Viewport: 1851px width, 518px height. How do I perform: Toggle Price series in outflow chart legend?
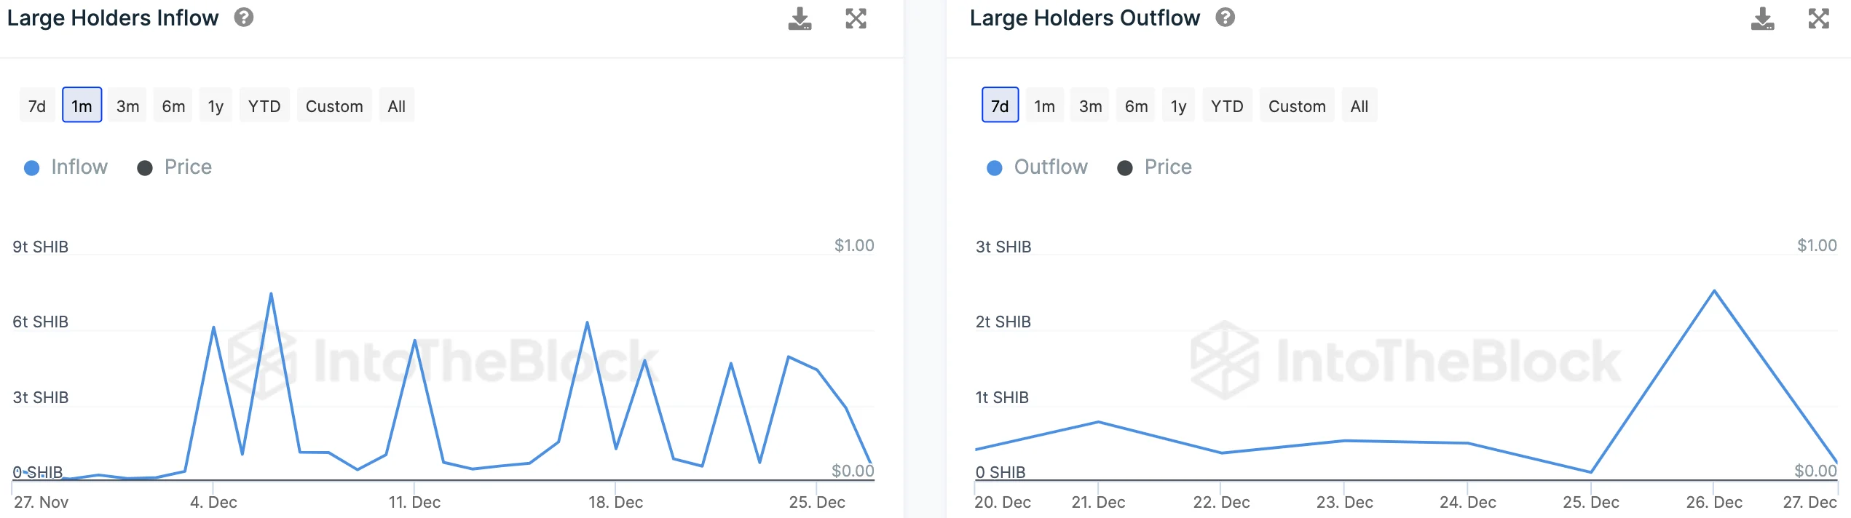click(x=1155, y=167)
